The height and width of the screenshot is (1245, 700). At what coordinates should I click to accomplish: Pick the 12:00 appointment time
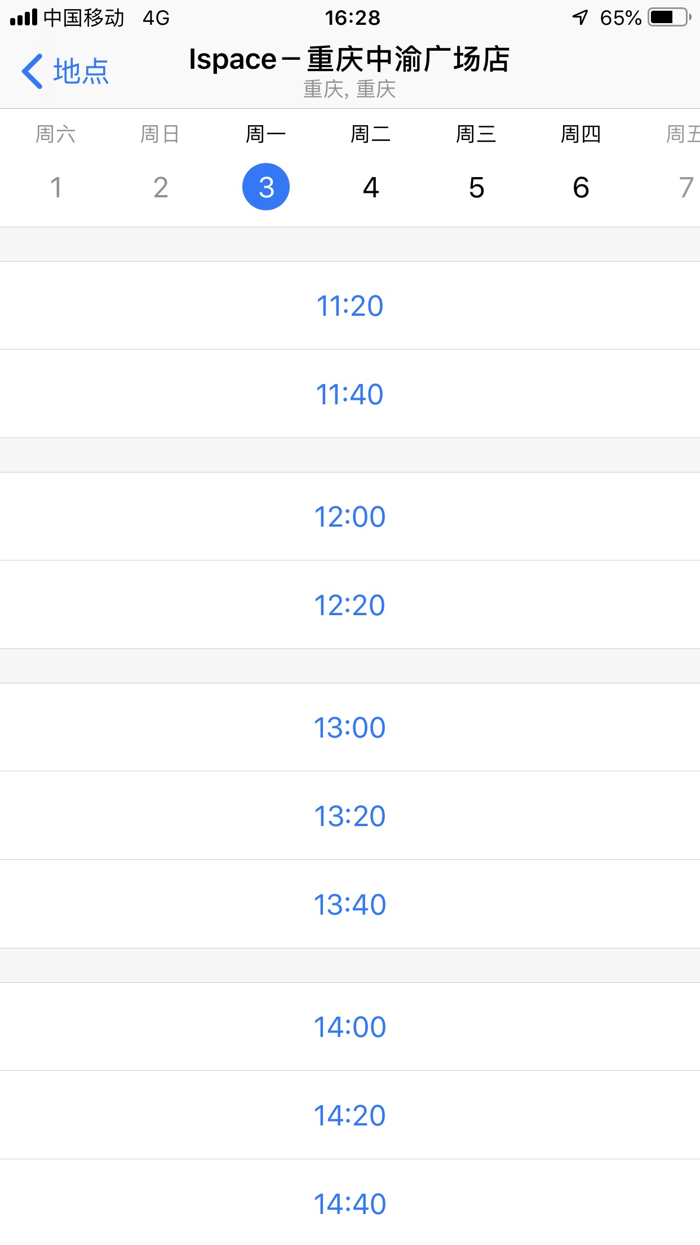point(350,516)
